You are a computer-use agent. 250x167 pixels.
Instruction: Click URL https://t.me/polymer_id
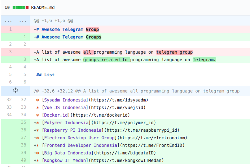coord(124,123)
